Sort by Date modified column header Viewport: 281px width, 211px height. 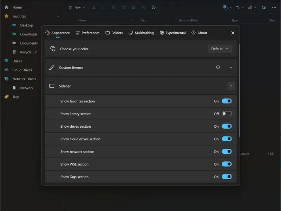point(188,20)
